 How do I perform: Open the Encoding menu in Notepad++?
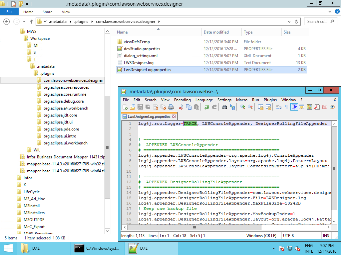pyautogui.click(x=182, y=100)
